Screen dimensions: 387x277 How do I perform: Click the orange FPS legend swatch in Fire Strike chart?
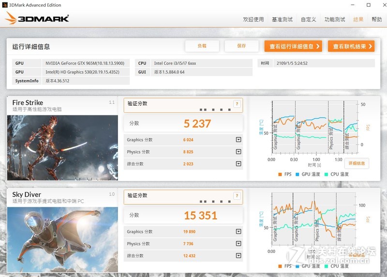pyautogui.click(x=280, y=174)
